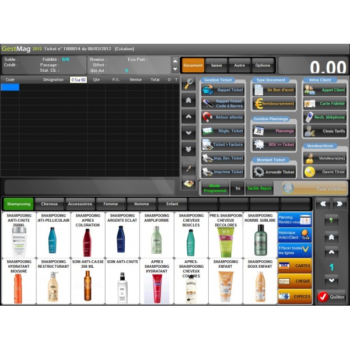Click Ouvre Tiroir cash drawer
The image size is (350, 350).
pyautogui.click(x=325, y=172)
